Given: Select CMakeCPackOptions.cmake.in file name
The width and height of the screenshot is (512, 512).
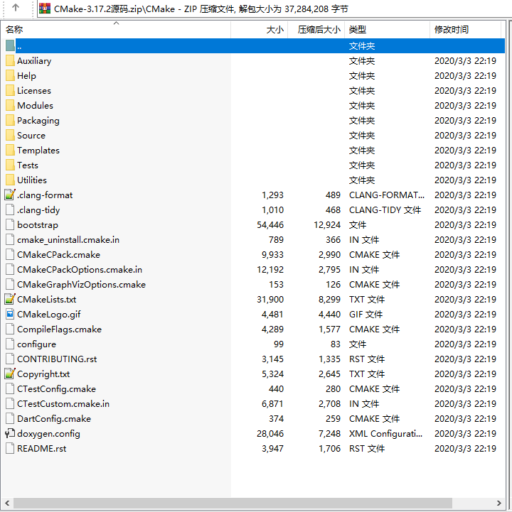Looking at the screenshot, I should [80, 270].
